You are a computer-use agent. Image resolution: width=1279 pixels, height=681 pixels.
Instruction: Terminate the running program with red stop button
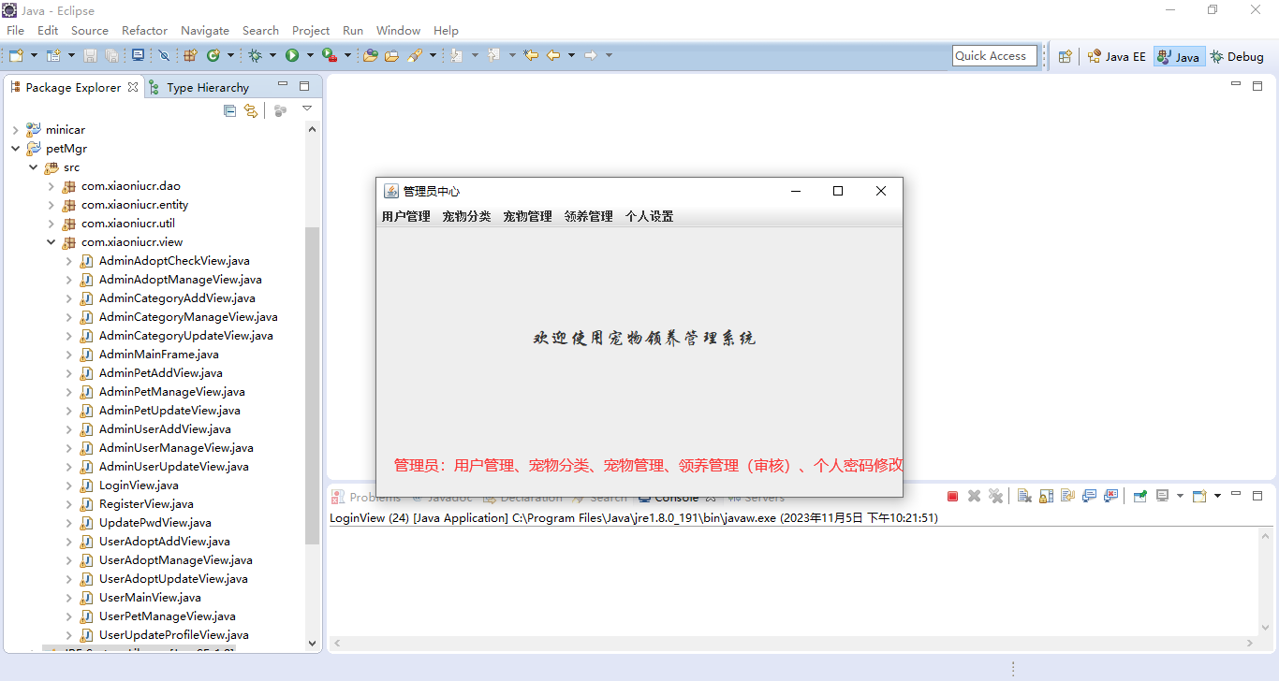pos(952,497)
